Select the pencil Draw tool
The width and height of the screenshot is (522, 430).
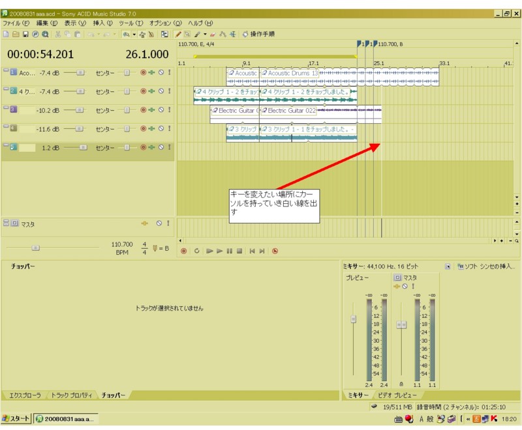pos(178,35)
